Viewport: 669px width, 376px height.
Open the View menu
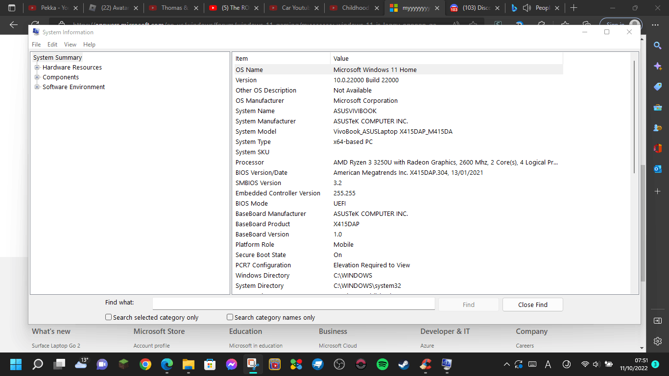[x=71, y=44]
